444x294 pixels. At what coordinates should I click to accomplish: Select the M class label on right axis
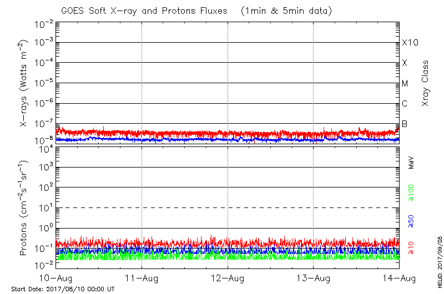(x=405, y=84)
